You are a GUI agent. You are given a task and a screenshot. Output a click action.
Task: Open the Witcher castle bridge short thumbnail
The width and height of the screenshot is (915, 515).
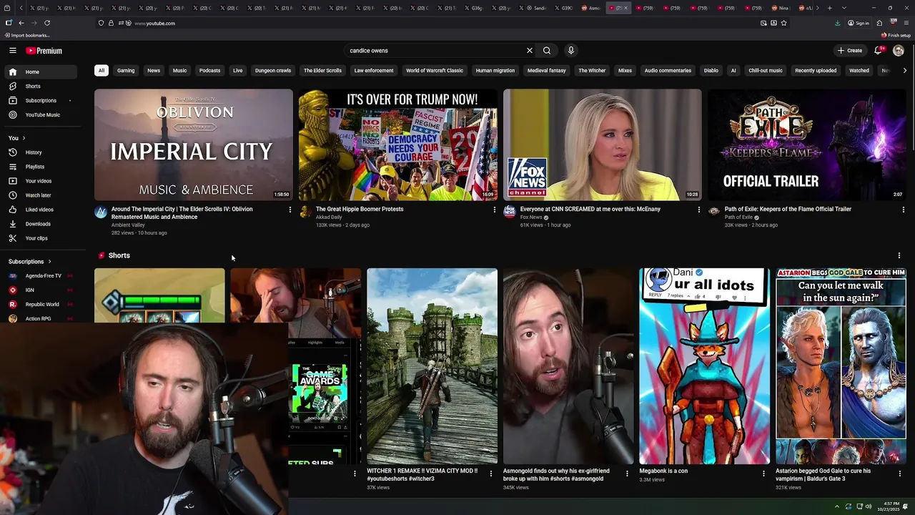point(432,366)
